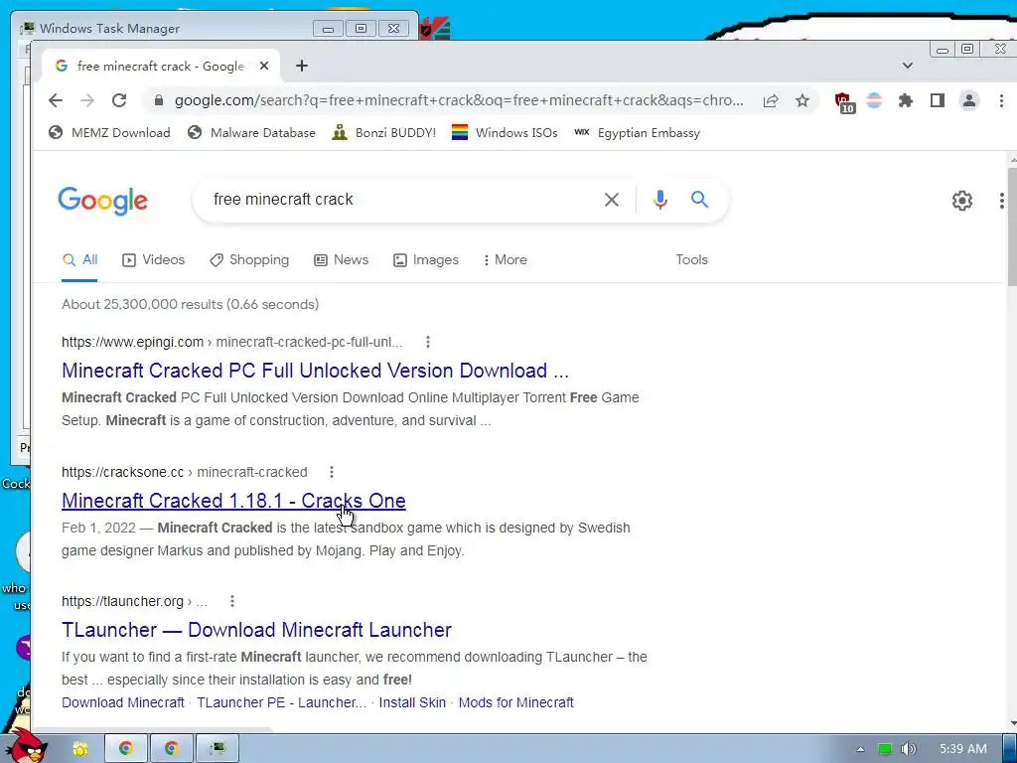1017x763 pixels.
Task: Open the Windows ISOs bookmark
Action: [x=505, y=132]
